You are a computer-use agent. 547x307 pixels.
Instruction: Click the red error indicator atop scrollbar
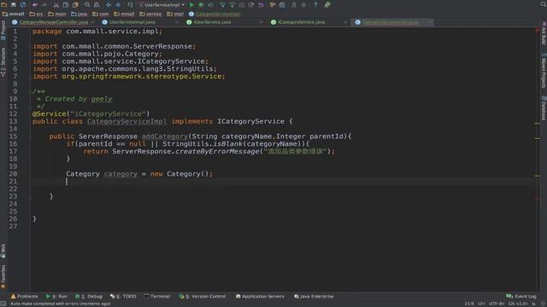538,31
